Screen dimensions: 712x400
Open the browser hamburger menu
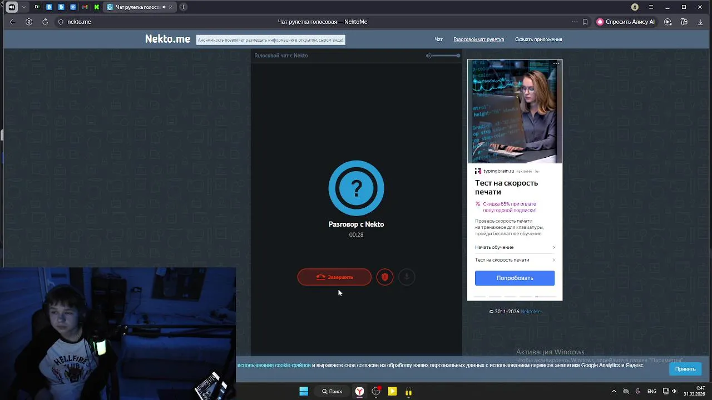tap(651, 7)
